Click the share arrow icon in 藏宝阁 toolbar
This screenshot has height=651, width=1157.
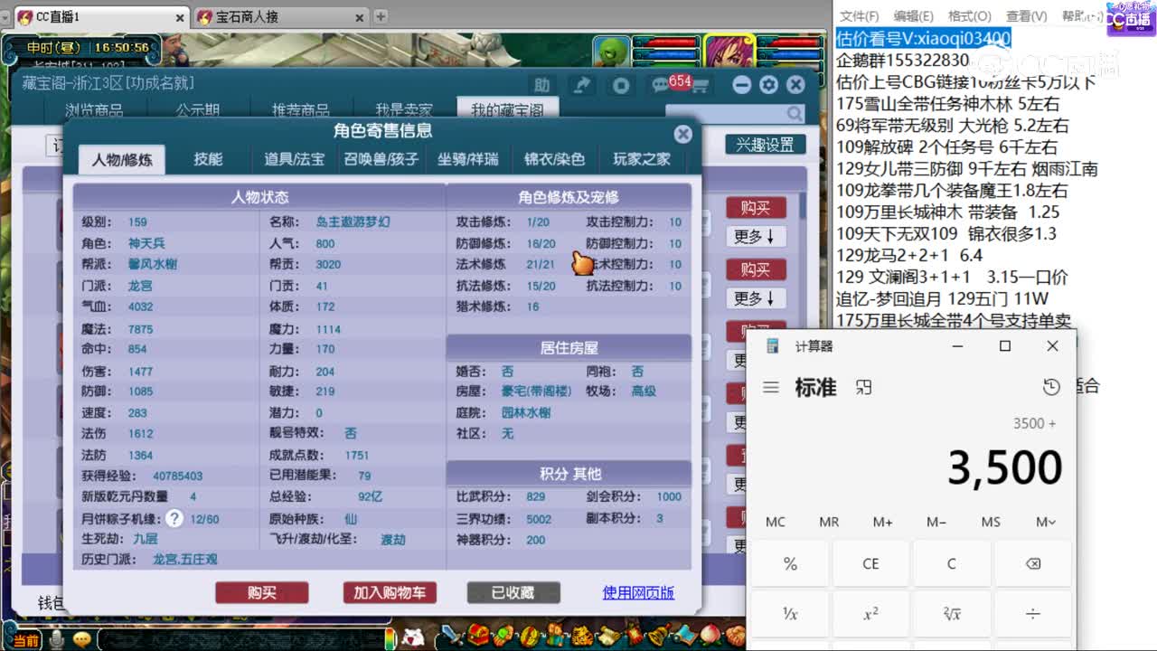[581, 83]
